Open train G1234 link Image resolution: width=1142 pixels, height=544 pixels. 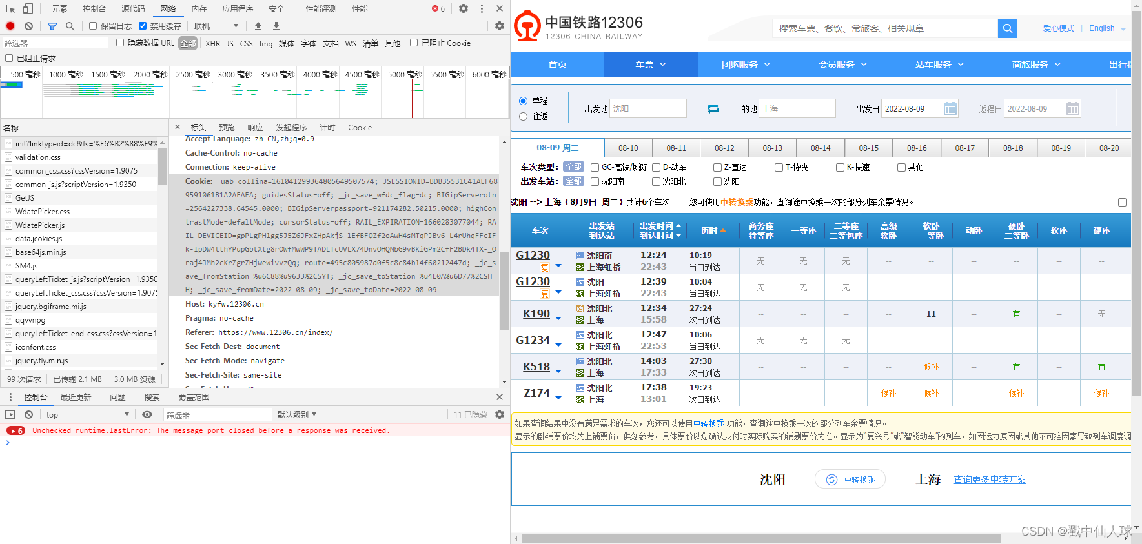(x=533, y=340)
